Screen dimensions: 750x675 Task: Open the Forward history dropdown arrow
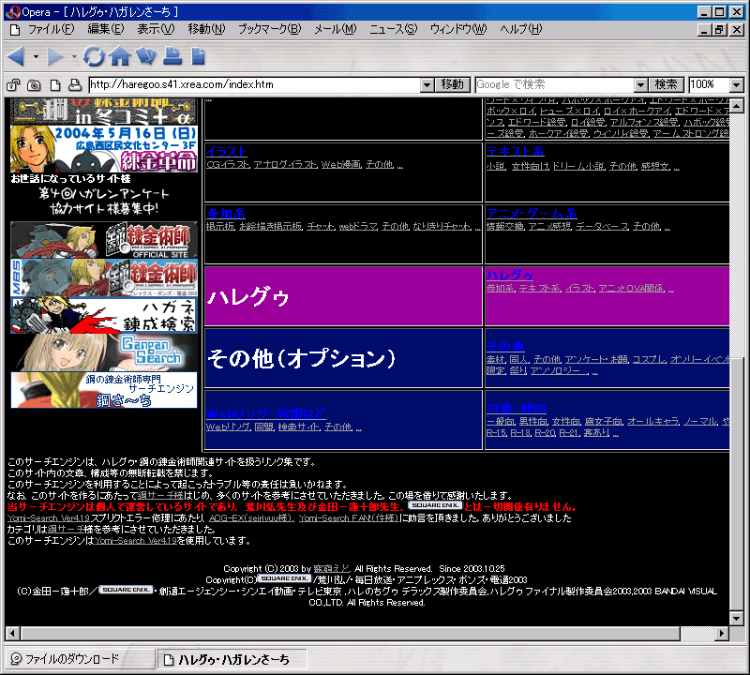(74, 56)
